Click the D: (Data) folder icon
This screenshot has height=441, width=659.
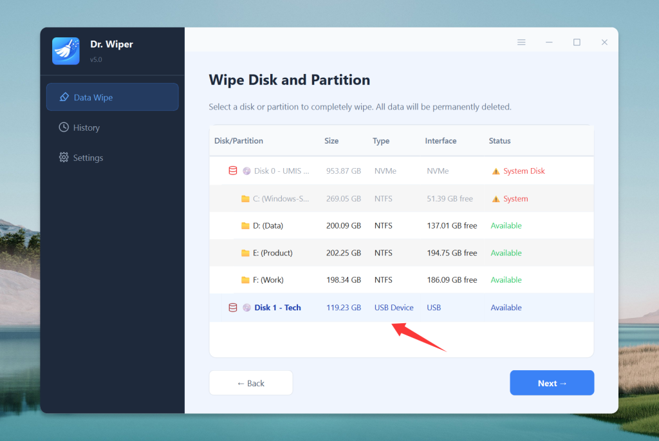click(x=245, y=226)
